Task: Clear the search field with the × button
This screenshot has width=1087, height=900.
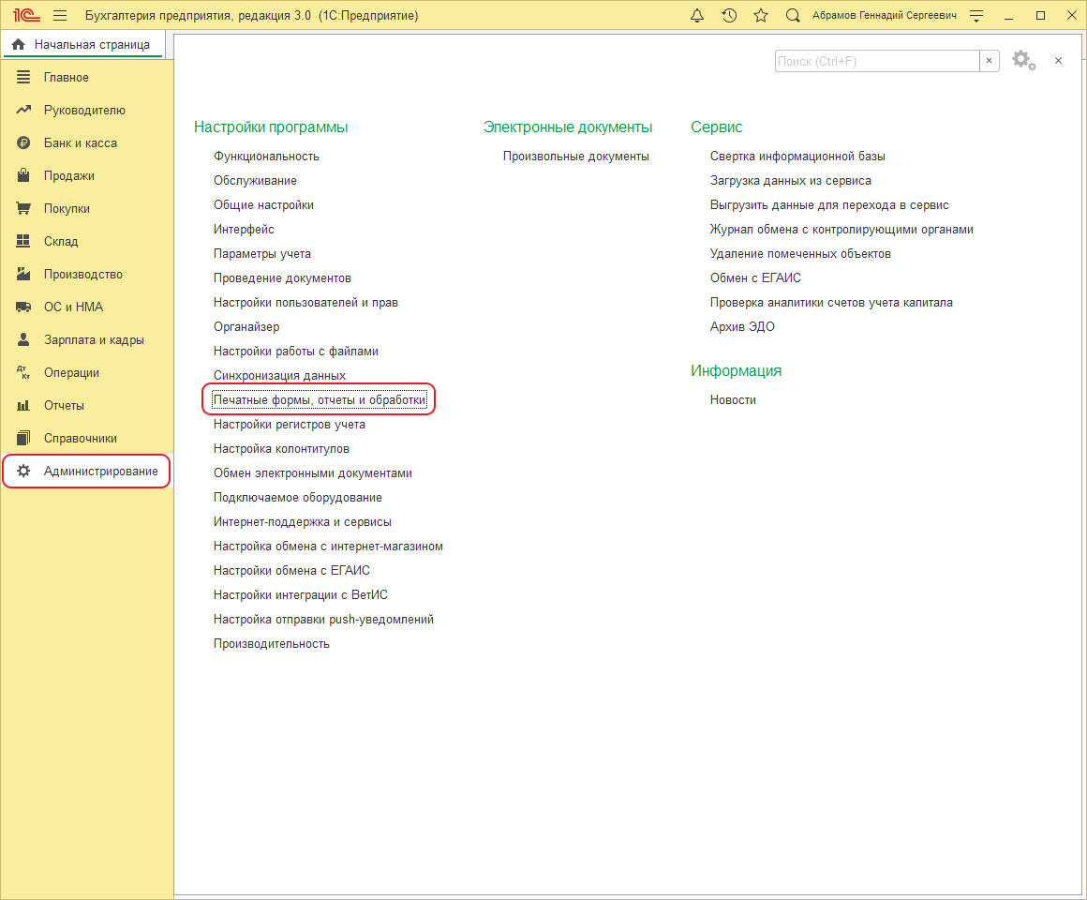Action: [x=990, y=61]
